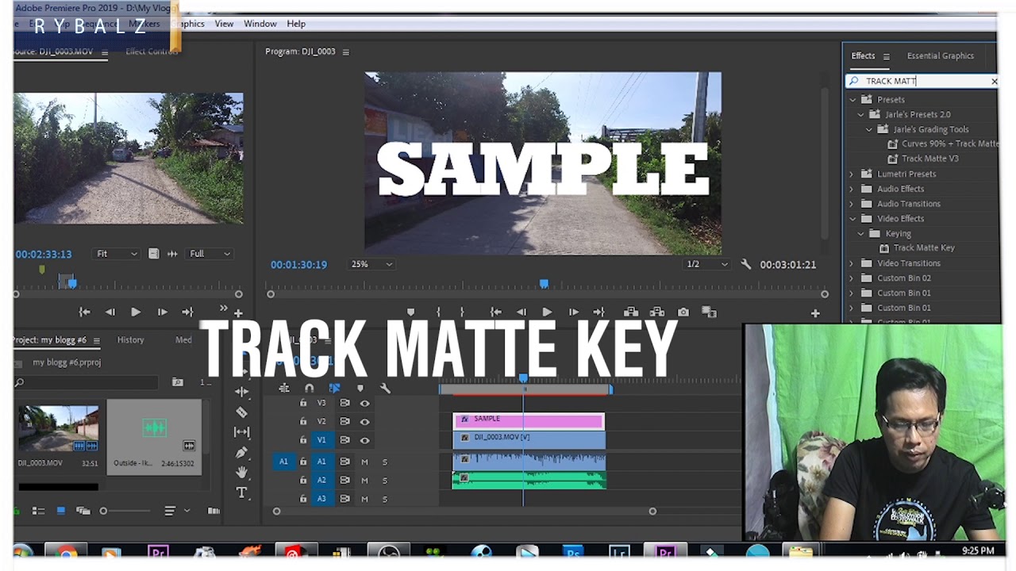The height and width of the screenshot is (571, 1016).
Task: Open Program monitor zoom level 25% dropdown
Action: pyautogui.click(x=372, y=264)
